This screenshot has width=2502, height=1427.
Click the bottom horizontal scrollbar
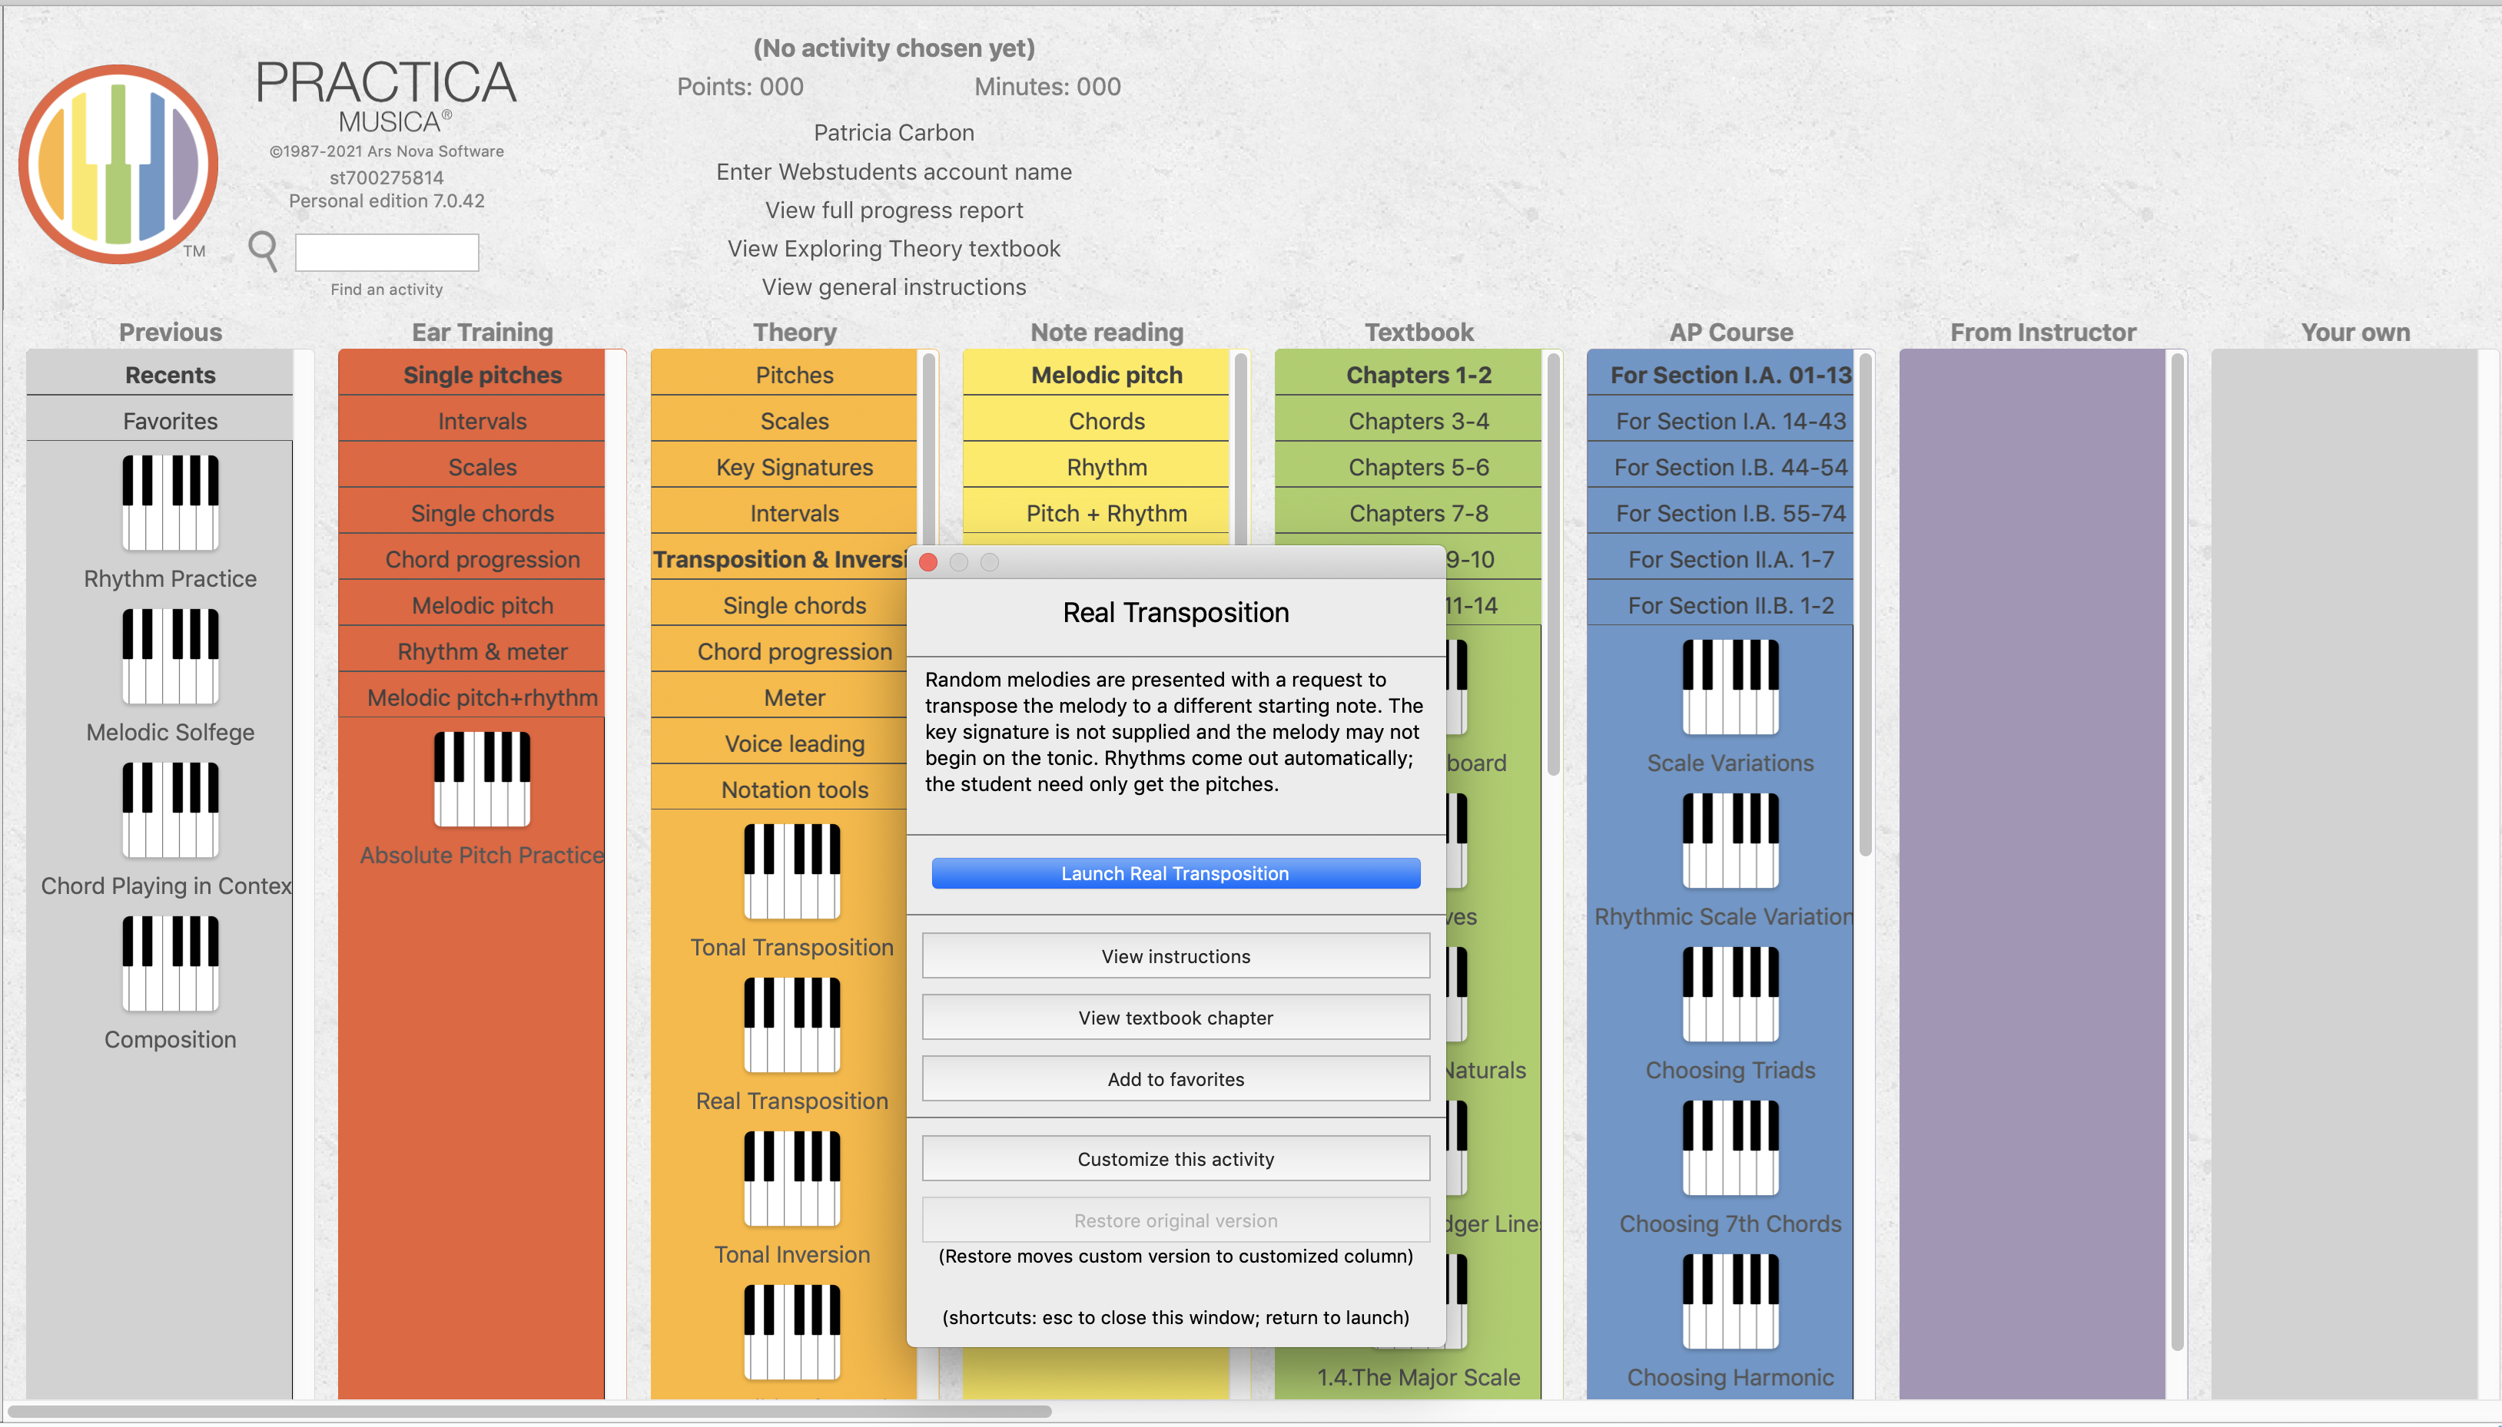[529, 1412]
